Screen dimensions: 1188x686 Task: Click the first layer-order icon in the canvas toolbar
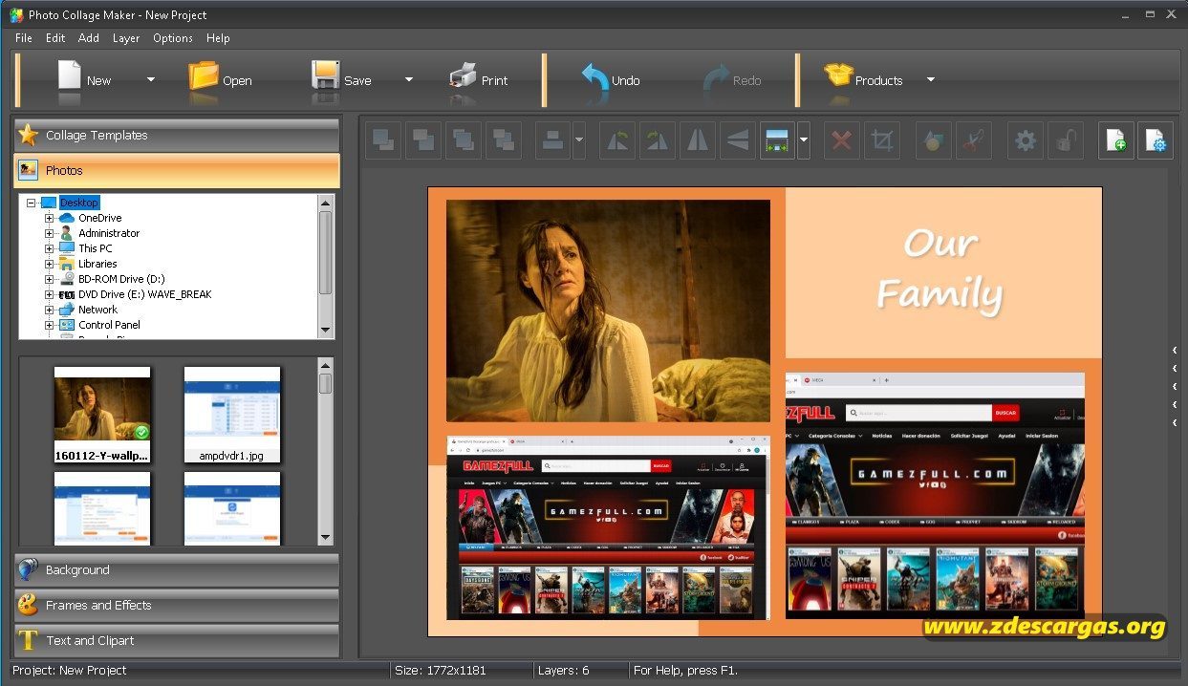[x=384, y=140]
